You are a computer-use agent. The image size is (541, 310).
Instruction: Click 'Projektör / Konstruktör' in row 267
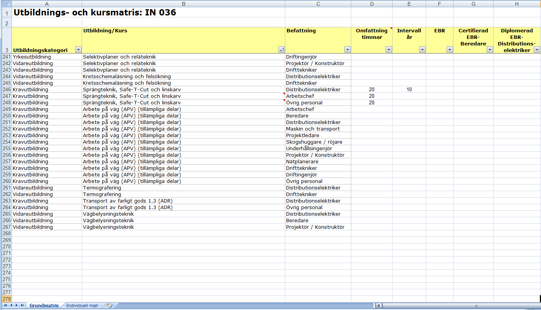pyautogui.click(x=318, y=227)
